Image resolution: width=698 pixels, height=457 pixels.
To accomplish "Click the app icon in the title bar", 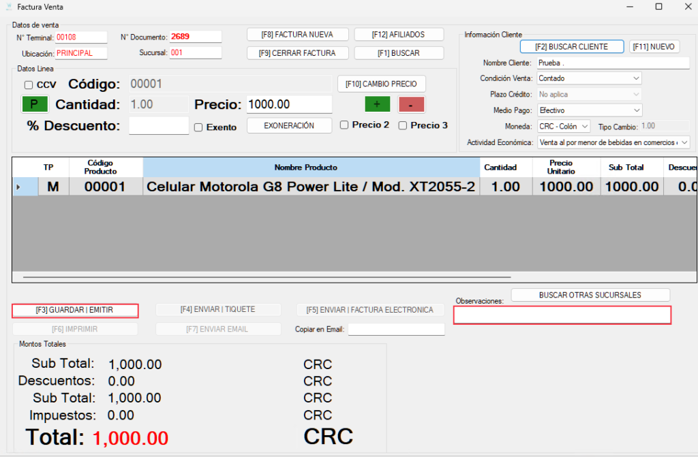I will point(8,7).
